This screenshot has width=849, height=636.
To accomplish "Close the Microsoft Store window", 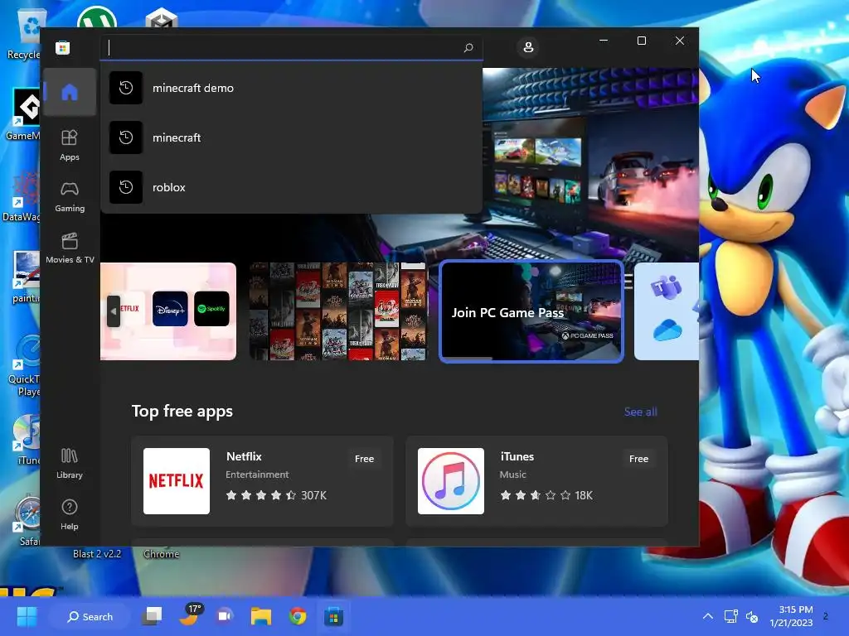I will coord(680,41).
